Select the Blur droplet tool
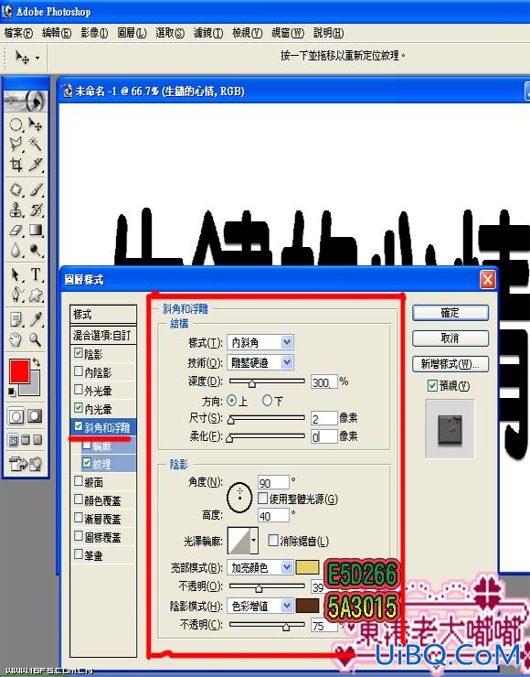 [16, 250]
